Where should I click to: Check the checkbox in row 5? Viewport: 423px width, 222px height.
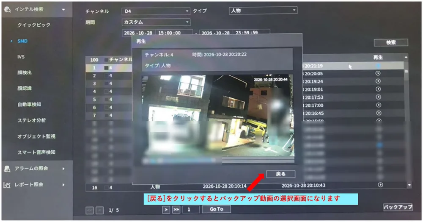coord(106,100)
